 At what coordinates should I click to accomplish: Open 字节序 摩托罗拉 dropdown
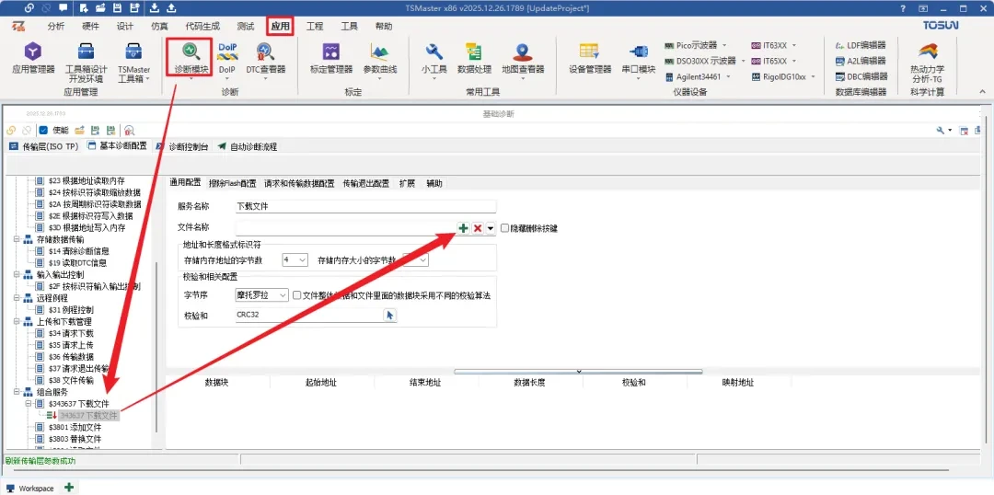click(261, 295)
